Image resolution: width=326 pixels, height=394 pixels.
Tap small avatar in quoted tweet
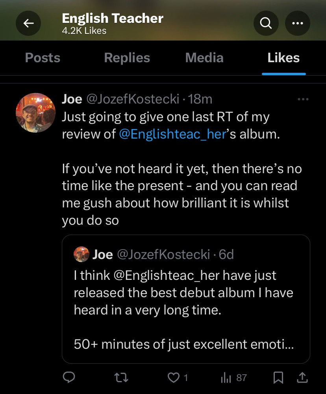point(81,254)
